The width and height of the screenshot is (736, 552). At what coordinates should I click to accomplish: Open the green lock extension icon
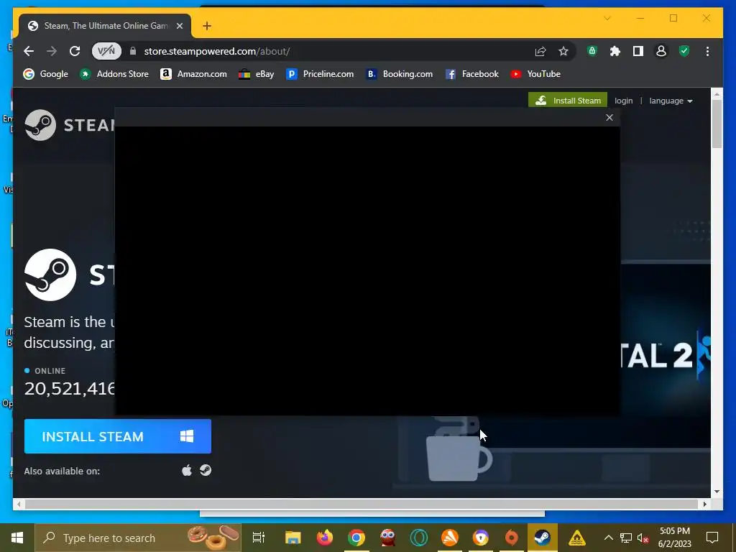coord(592,51)
